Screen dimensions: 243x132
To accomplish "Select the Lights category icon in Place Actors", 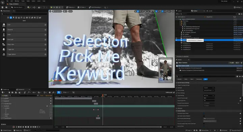I will [x=13, y=17].
